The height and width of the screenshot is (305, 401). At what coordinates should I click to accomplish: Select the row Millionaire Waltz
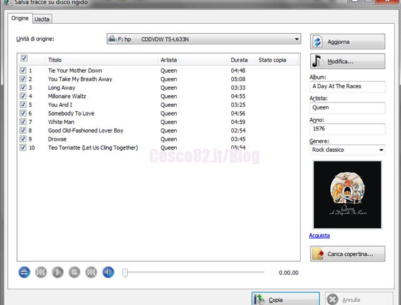[x=159, y=96]
